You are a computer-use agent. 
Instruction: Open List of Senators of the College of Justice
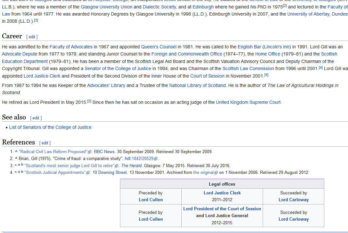pos(50,127)
